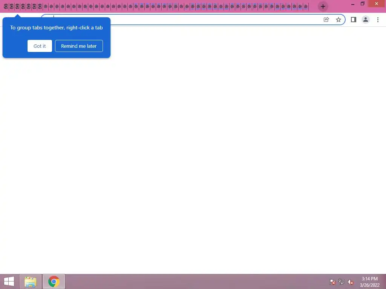Click the Chrome taskbar icon
The image size is (386, 289).
(x=54, y=281)
